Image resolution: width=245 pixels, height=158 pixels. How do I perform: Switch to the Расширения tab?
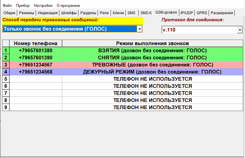click(x=222, y=13)
